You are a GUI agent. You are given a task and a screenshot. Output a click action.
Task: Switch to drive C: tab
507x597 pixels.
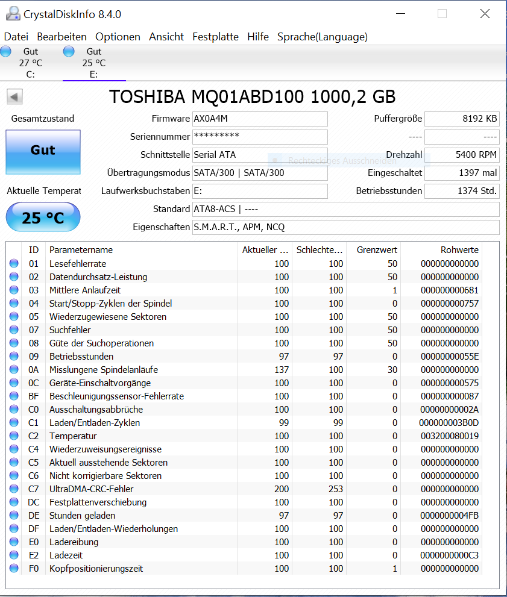tap(31, 63)
